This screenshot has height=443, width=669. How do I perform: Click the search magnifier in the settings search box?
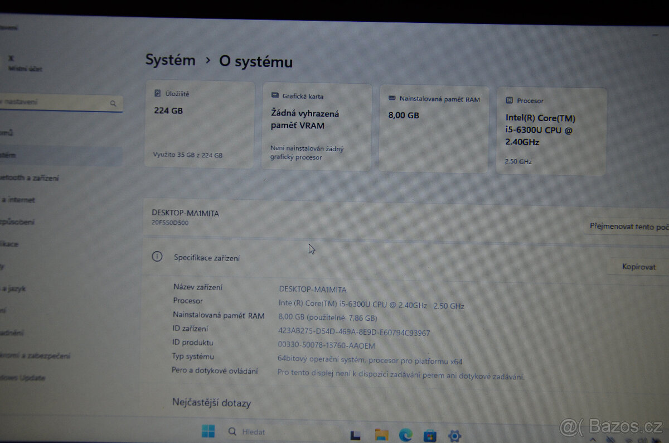pos(113,103)
